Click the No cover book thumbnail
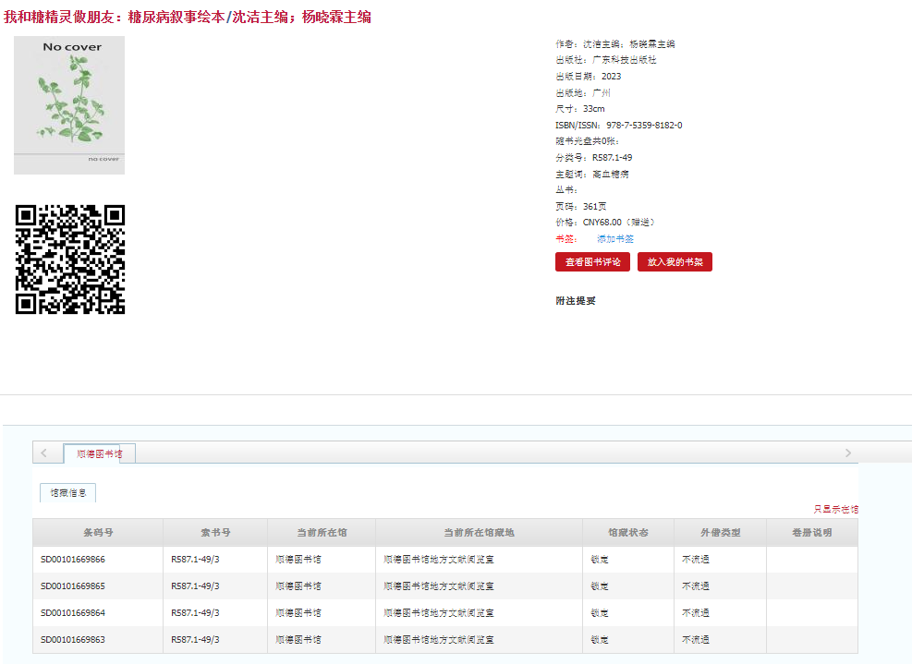Image resolution: width=912 pixels, height=664 pixels. pyautogui.click(x=69, y=105)
